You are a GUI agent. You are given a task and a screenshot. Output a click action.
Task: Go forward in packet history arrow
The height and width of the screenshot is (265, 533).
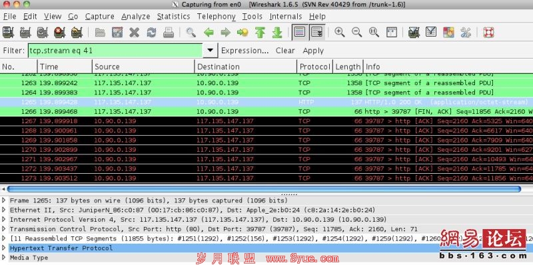[x=225, y=33]
